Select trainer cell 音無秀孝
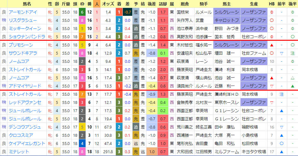The height and width of the screenshot is (156, 298). (x=185, y=102)
